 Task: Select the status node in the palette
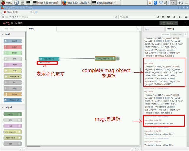click(13, 53)
